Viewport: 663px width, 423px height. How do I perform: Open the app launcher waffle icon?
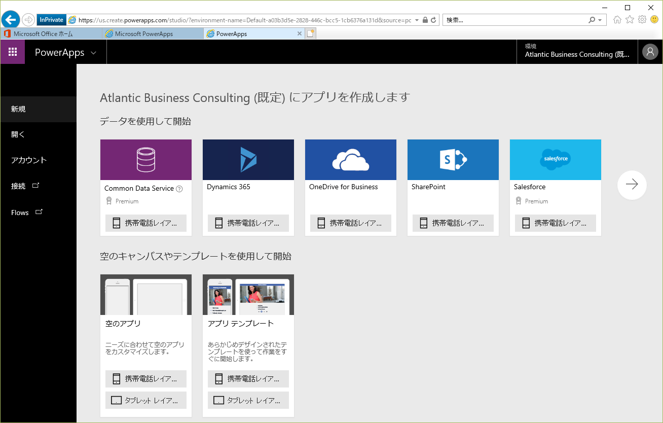click(x=13, y=52)
